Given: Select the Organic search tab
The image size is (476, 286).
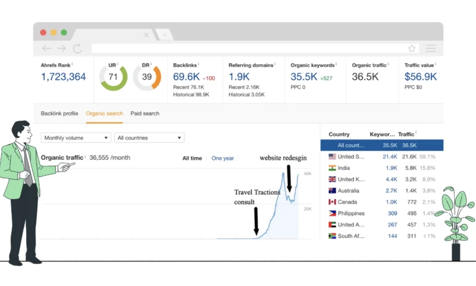Looking at the screenshot, I should [104, 113].
